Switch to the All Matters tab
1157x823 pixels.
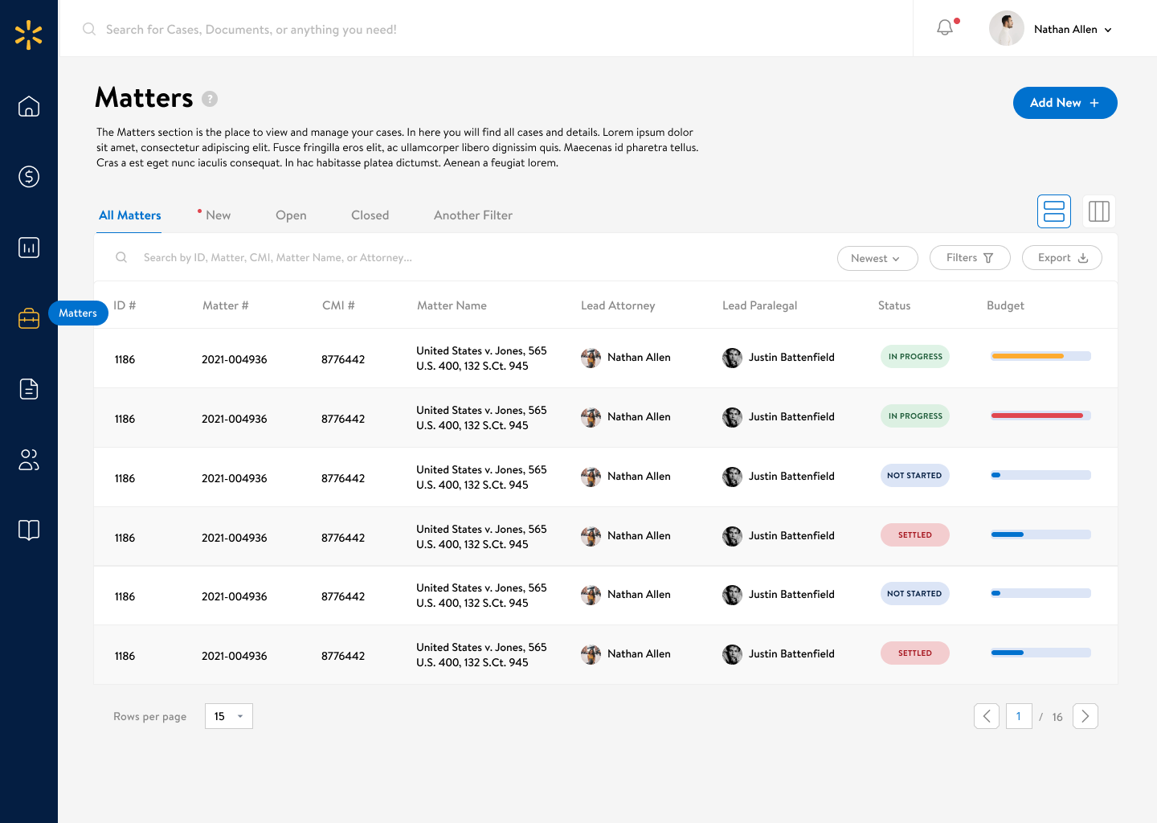[130, 215]
